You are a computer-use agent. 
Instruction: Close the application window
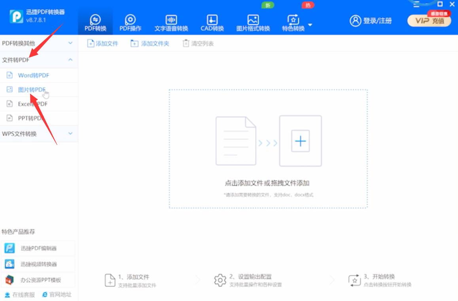[452, 4]
